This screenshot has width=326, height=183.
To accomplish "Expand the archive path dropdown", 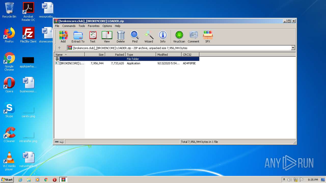I will pos(293,48).
